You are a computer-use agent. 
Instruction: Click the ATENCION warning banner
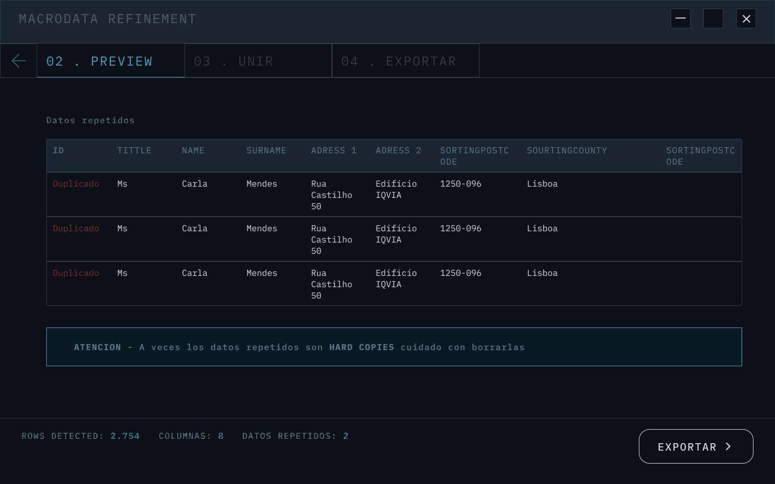point(394,347)
